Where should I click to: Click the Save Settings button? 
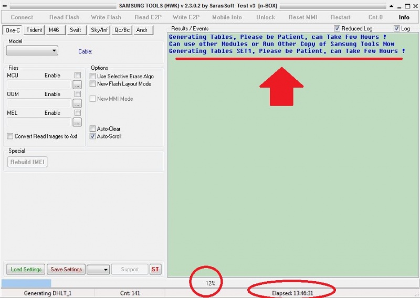pyautogui.click(x=66, y=269)
